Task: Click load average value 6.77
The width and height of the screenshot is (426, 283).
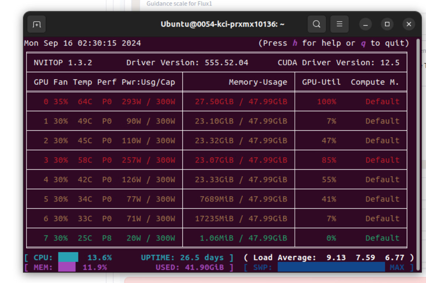Action: [395, 257]
